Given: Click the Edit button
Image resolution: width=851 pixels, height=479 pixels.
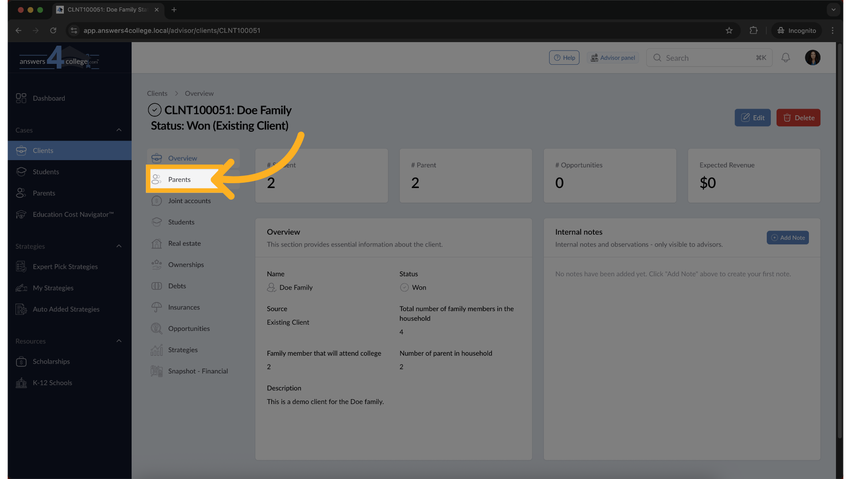Looking at the screenshot, I should tap(752, 118).
